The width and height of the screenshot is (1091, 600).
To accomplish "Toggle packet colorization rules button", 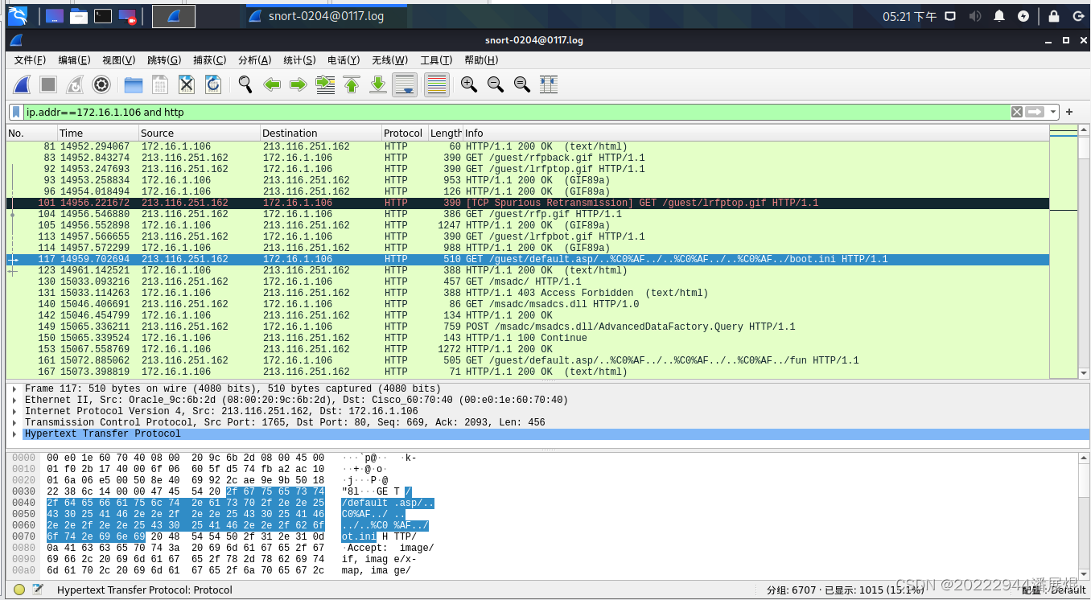I will point(437,84).
